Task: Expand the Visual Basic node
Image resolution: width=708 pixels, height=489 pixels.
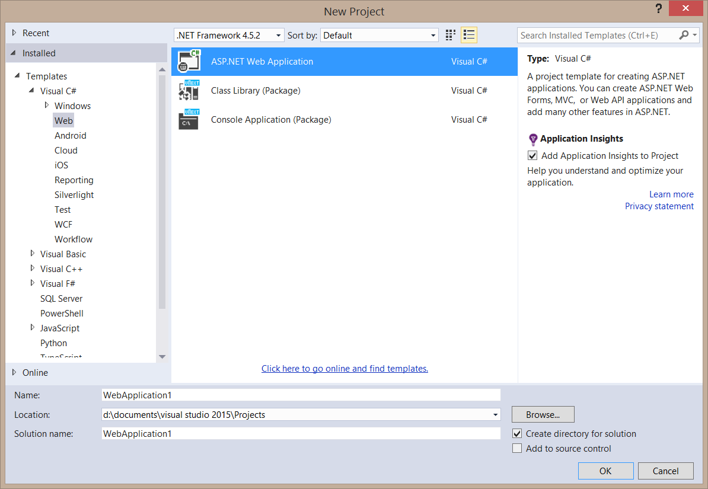Action: coord(32,253)
